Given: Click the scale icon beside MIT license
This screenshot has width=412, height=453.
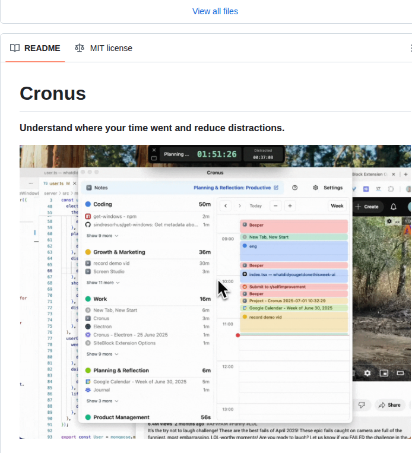Looking at the screenshot, I should click(x=80, y=48).
